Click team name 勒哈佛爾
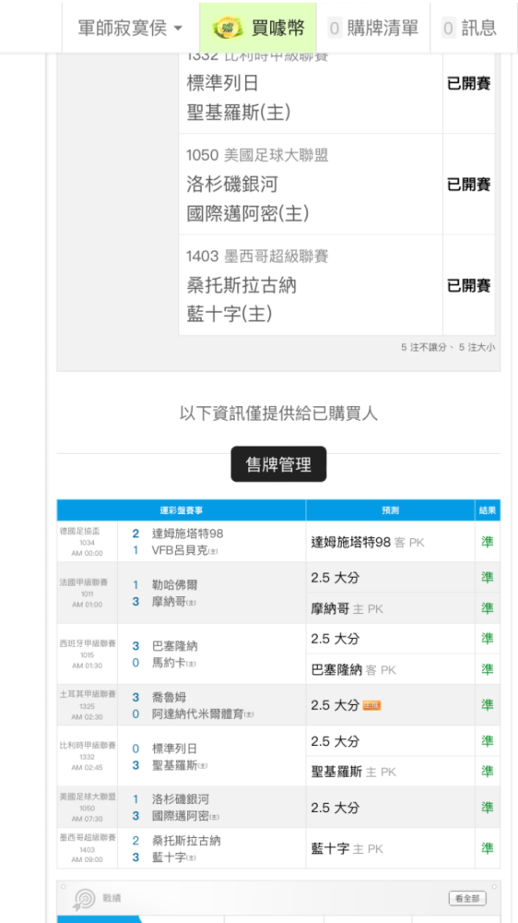518x923 pixels. click(x=174, y=584)
